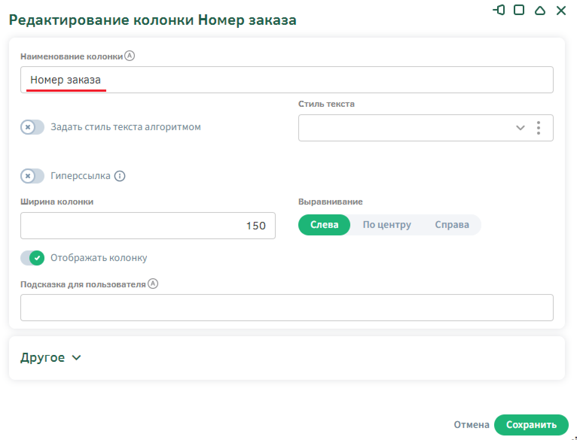This screenshot has height=440, width=577.
Task: Select По центру alignment option
Action: pos(387,225)
